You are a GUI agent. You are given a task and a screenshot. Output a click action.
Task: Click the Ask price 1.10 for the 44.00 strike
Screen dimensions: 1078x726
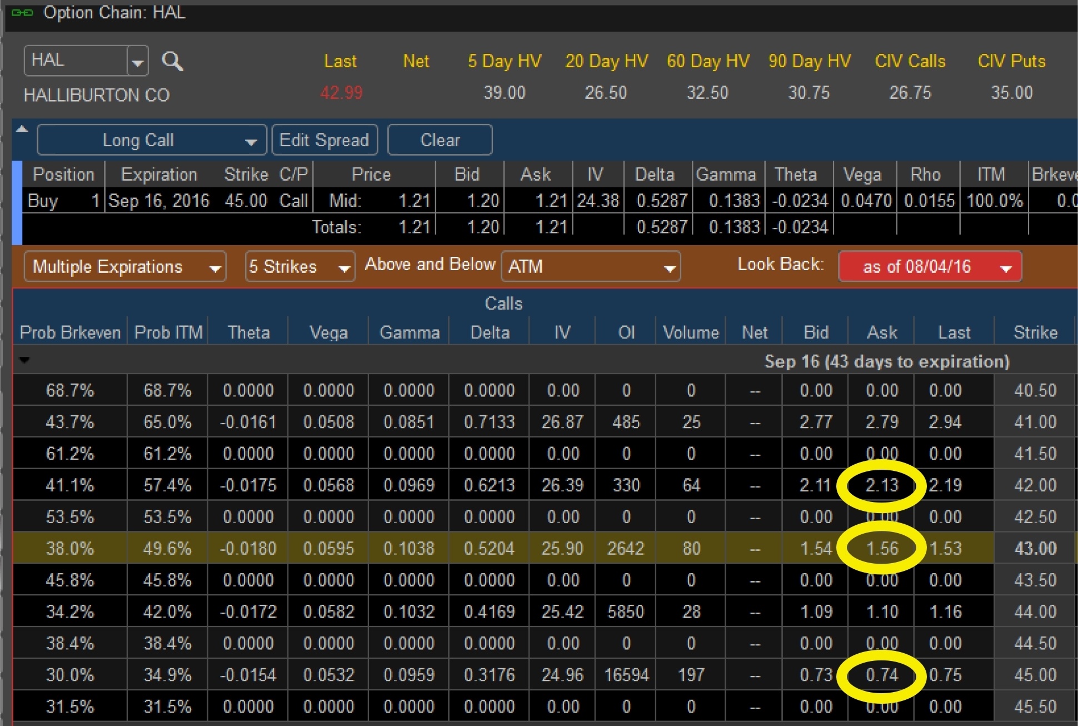click(882, 612)
